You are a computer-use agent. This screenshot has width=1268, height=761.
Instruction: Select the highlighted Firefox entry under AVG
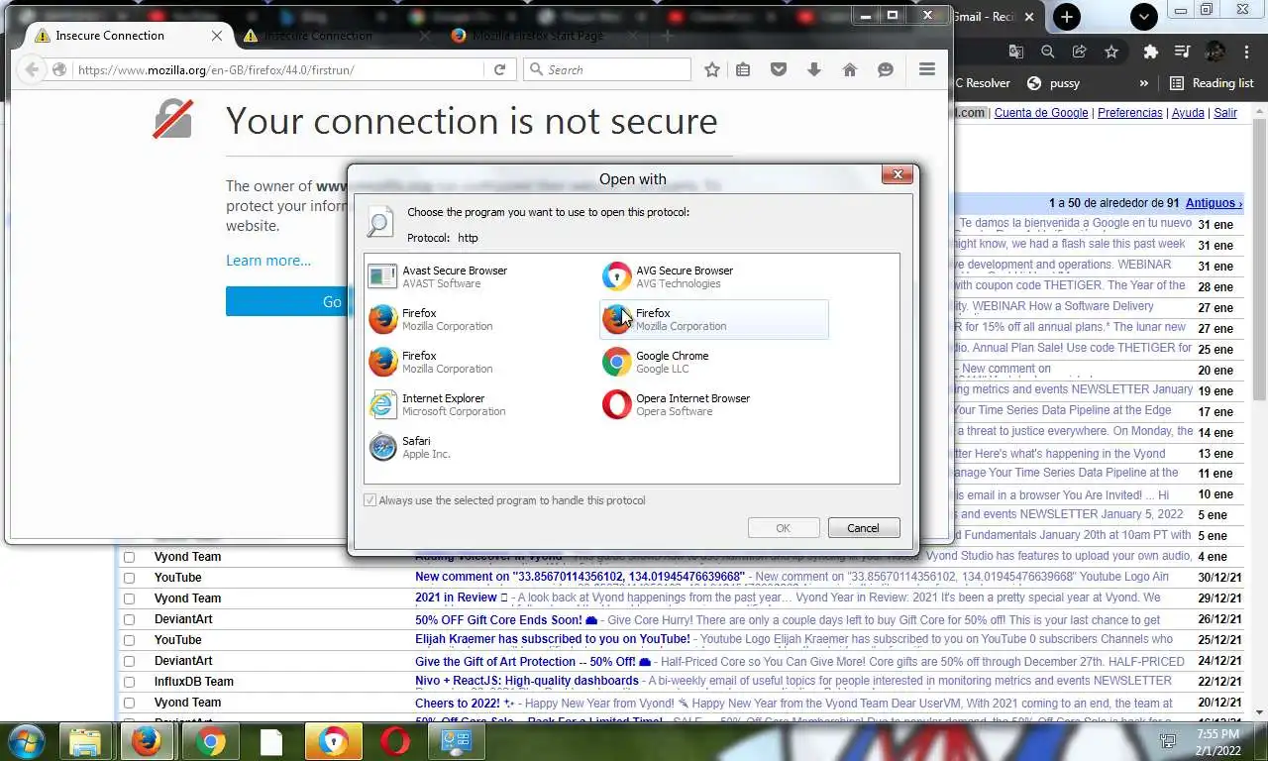pyautogui.click(x=713, y=319)
